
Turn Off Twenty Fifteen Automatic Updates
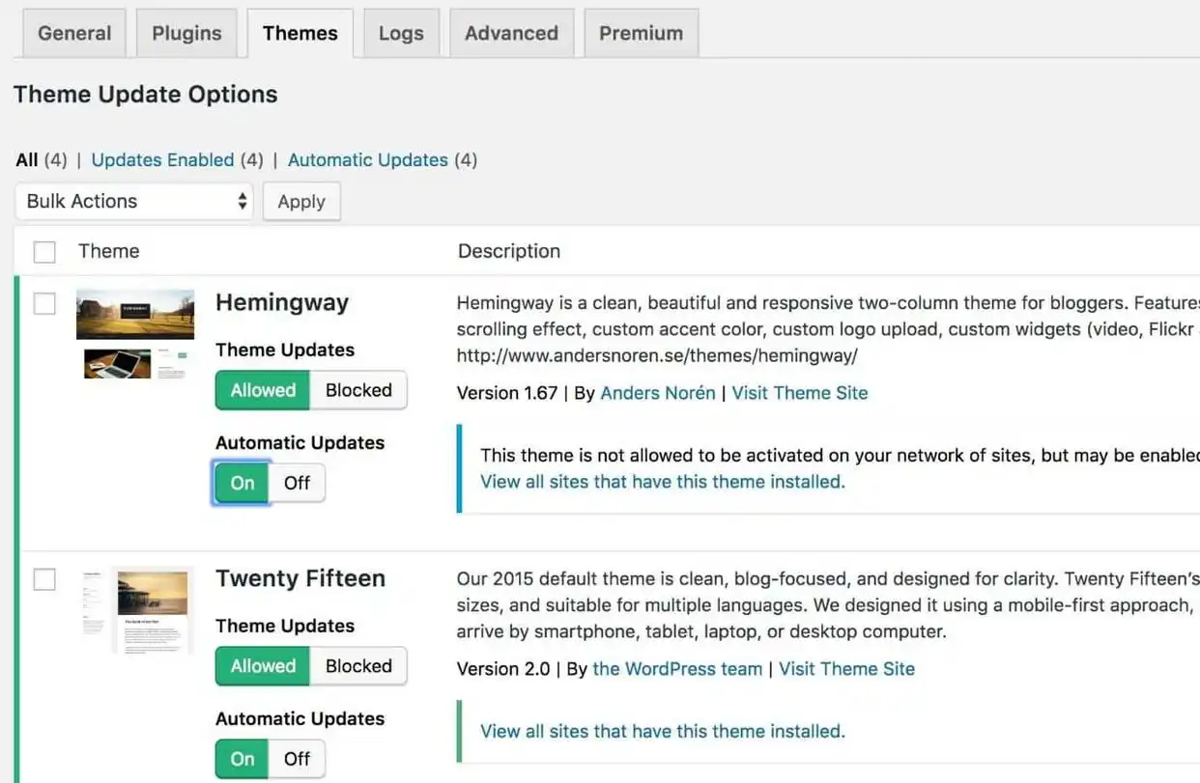[297, 759]
